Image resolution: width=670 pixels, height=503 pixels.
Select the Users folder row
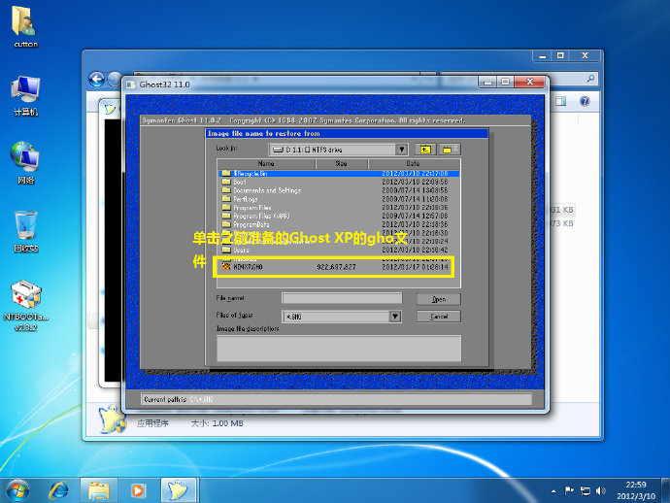click(339, 250)
